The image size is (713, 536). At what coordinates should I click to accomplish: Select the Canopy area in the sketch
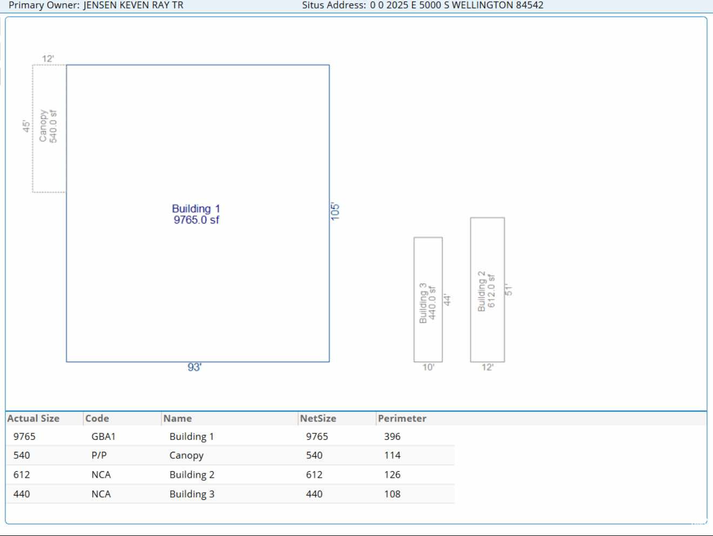(x=49, y=127)
